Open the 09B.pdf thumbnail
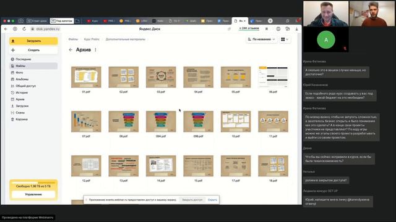396x222 pixels. [198, 121]
